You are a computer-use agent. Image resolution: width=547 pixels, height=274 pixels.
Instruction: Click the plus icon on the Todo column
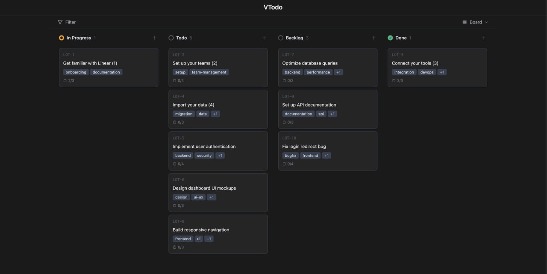pyautogui.click(x=264, y=38)
